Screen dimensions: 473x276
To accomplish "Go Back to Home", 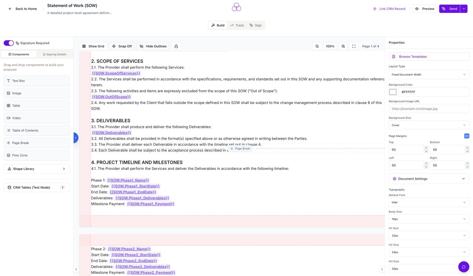I will pos(23,9).
